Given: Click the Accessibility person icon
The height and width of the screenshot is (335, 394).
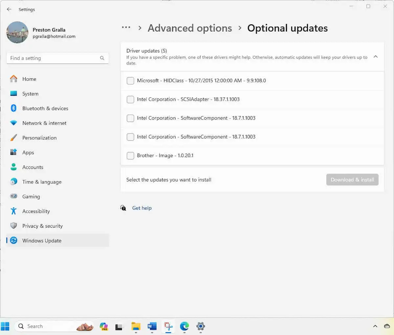Looking at the screenshot, I should [13, 211].
